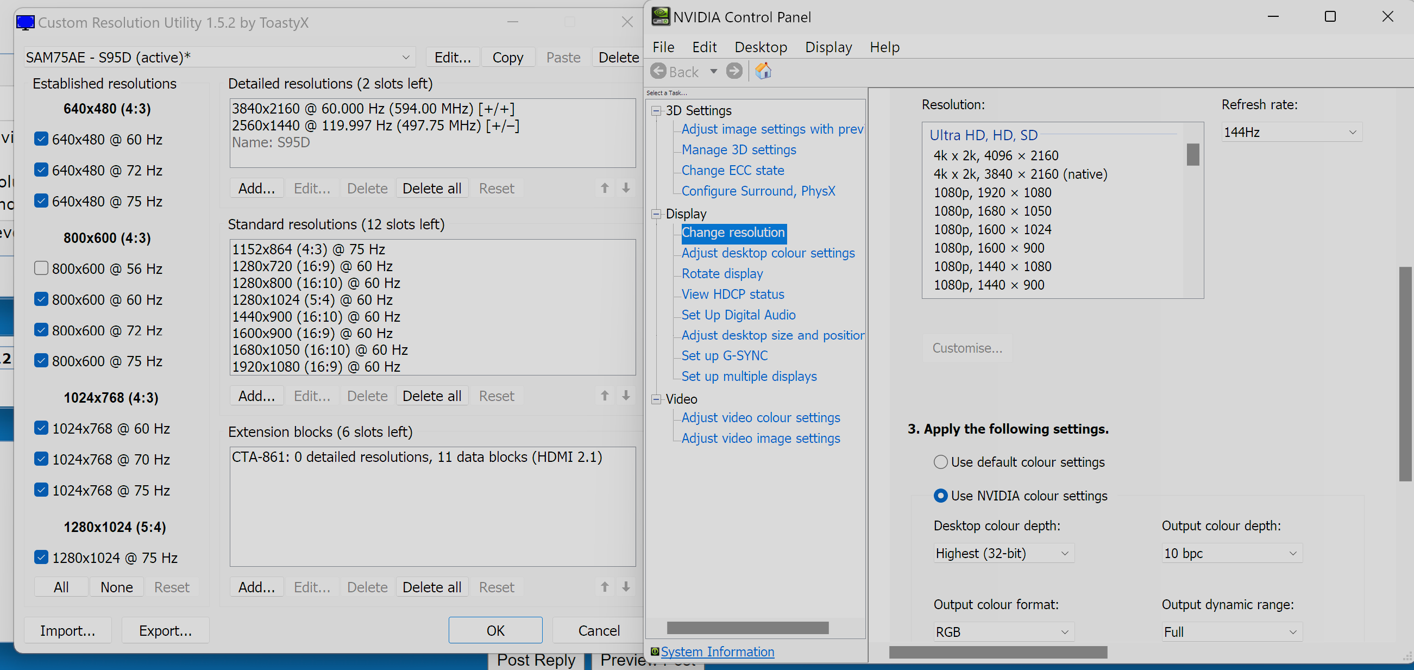Select Use default colour settings option
1414x670 pixels.
click(940, 462)
